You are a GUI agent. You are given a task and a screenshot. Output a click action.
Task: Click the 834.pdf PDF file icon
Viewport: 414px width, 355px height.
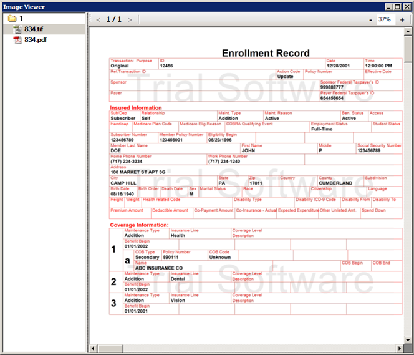(x=17, y=39)
